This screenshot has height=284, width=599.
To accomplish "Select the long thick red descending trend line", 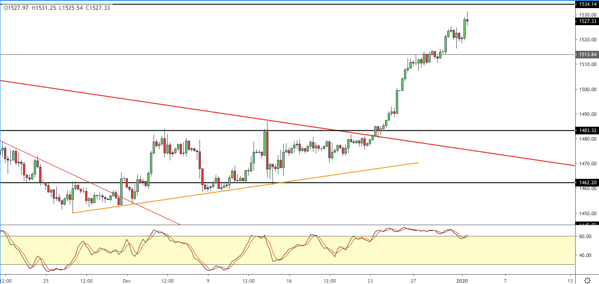I will tap(288, 123).
